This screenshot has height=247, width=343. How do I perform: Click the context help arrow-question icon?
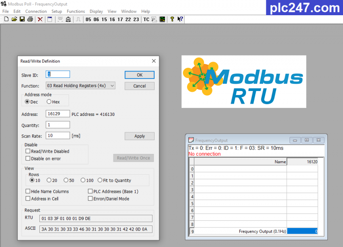pos(180,19)
